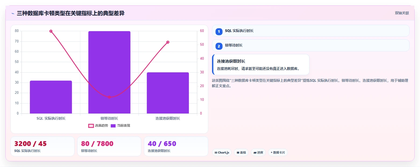Click the purple bar for SQL 实际执行时长
Image resolution: width=420 pixels, height=167 pixels.
coord(51,97)
